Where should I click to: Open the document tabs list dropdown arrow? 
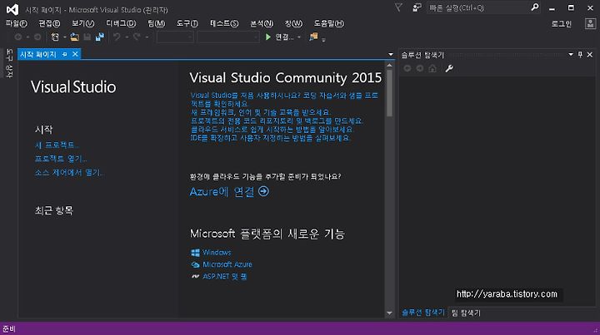point(391,54)
